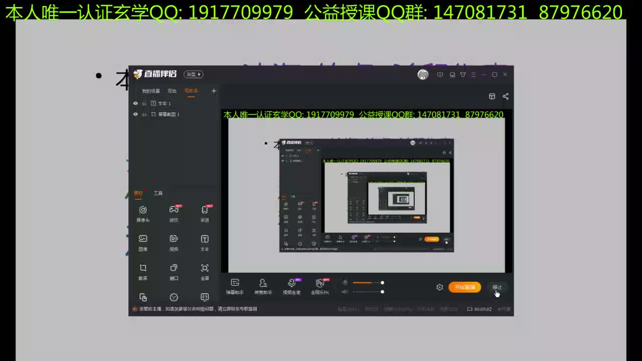This screenshot has width=642, height=361.
Task: Switch to the second scene tab
Action: coord(172,91)
